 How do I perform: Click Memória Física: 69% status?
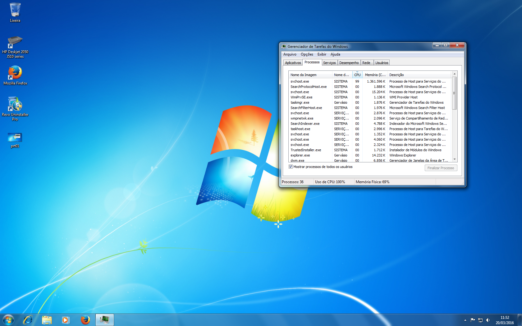click(373, 182)
